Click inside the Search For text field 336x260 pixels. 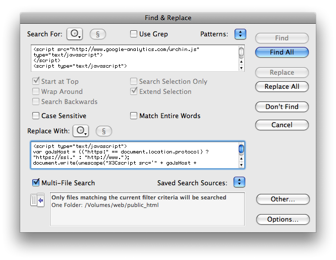point(135,58)
